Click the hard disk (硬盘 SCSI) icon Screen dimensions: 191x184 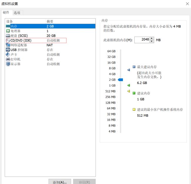coord(8,36)
